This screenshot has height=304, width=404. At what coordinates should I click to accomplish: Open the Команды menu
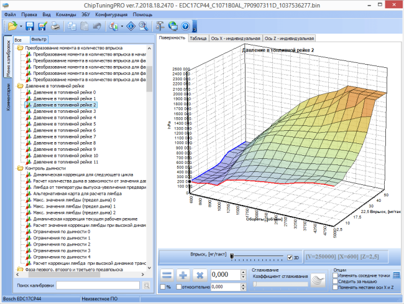(x=66, y=15)
